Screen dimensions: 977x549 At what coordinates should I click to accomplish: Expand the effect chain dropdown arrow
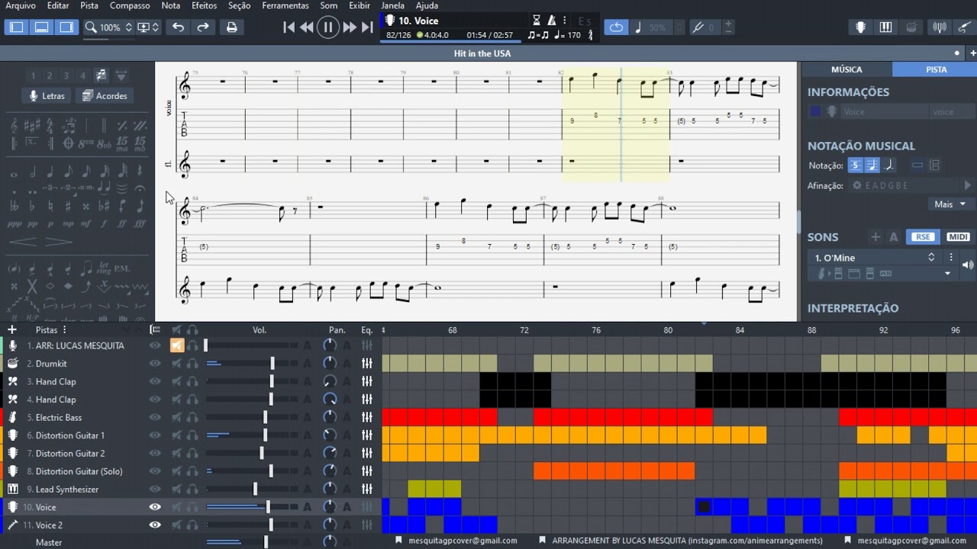click(x=948, y=274)
